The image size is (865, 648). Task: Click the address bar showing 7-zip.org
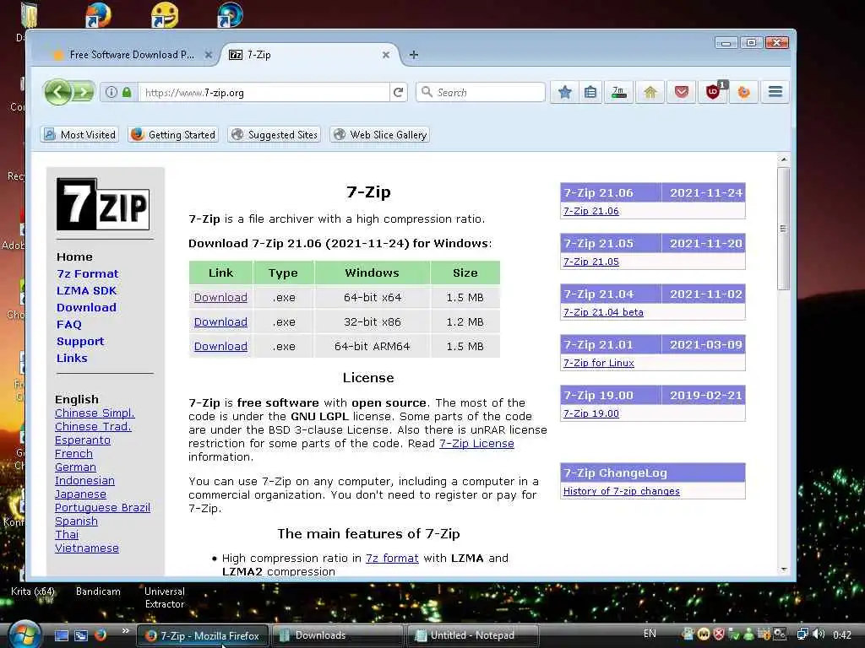264,92
